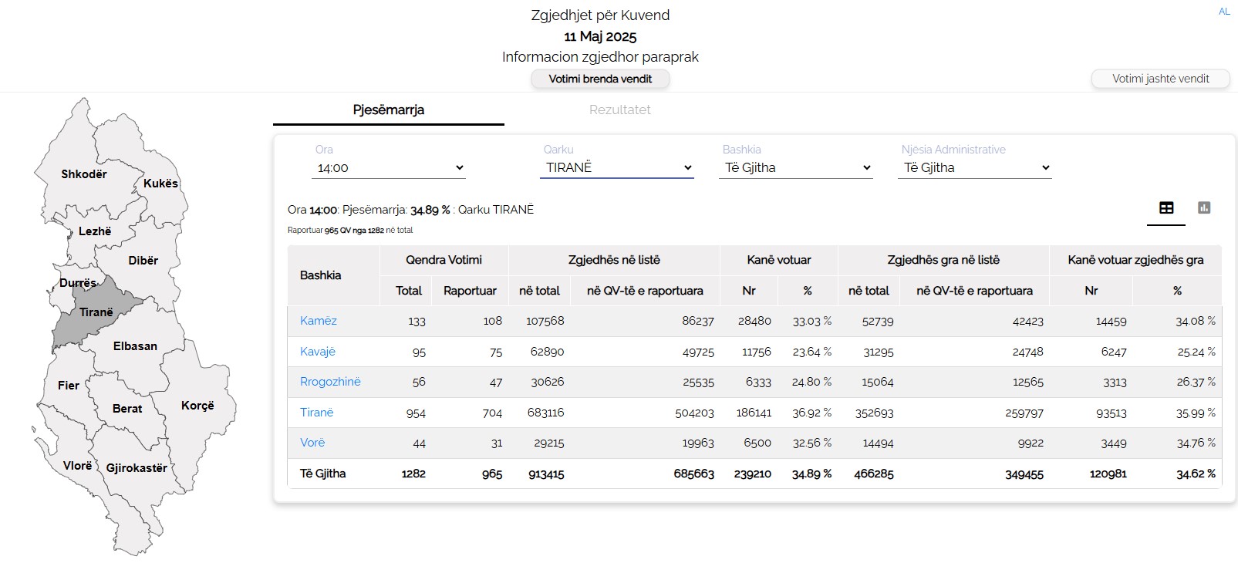
Task: Open the Kamëz municipality link
Action: [318, 321]
